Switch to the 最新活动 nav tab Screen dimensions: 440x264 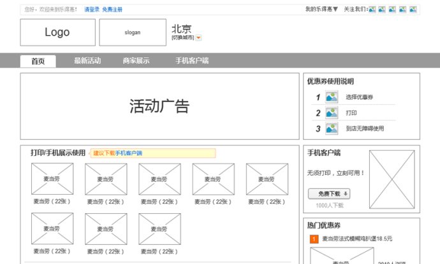(87, 61)
